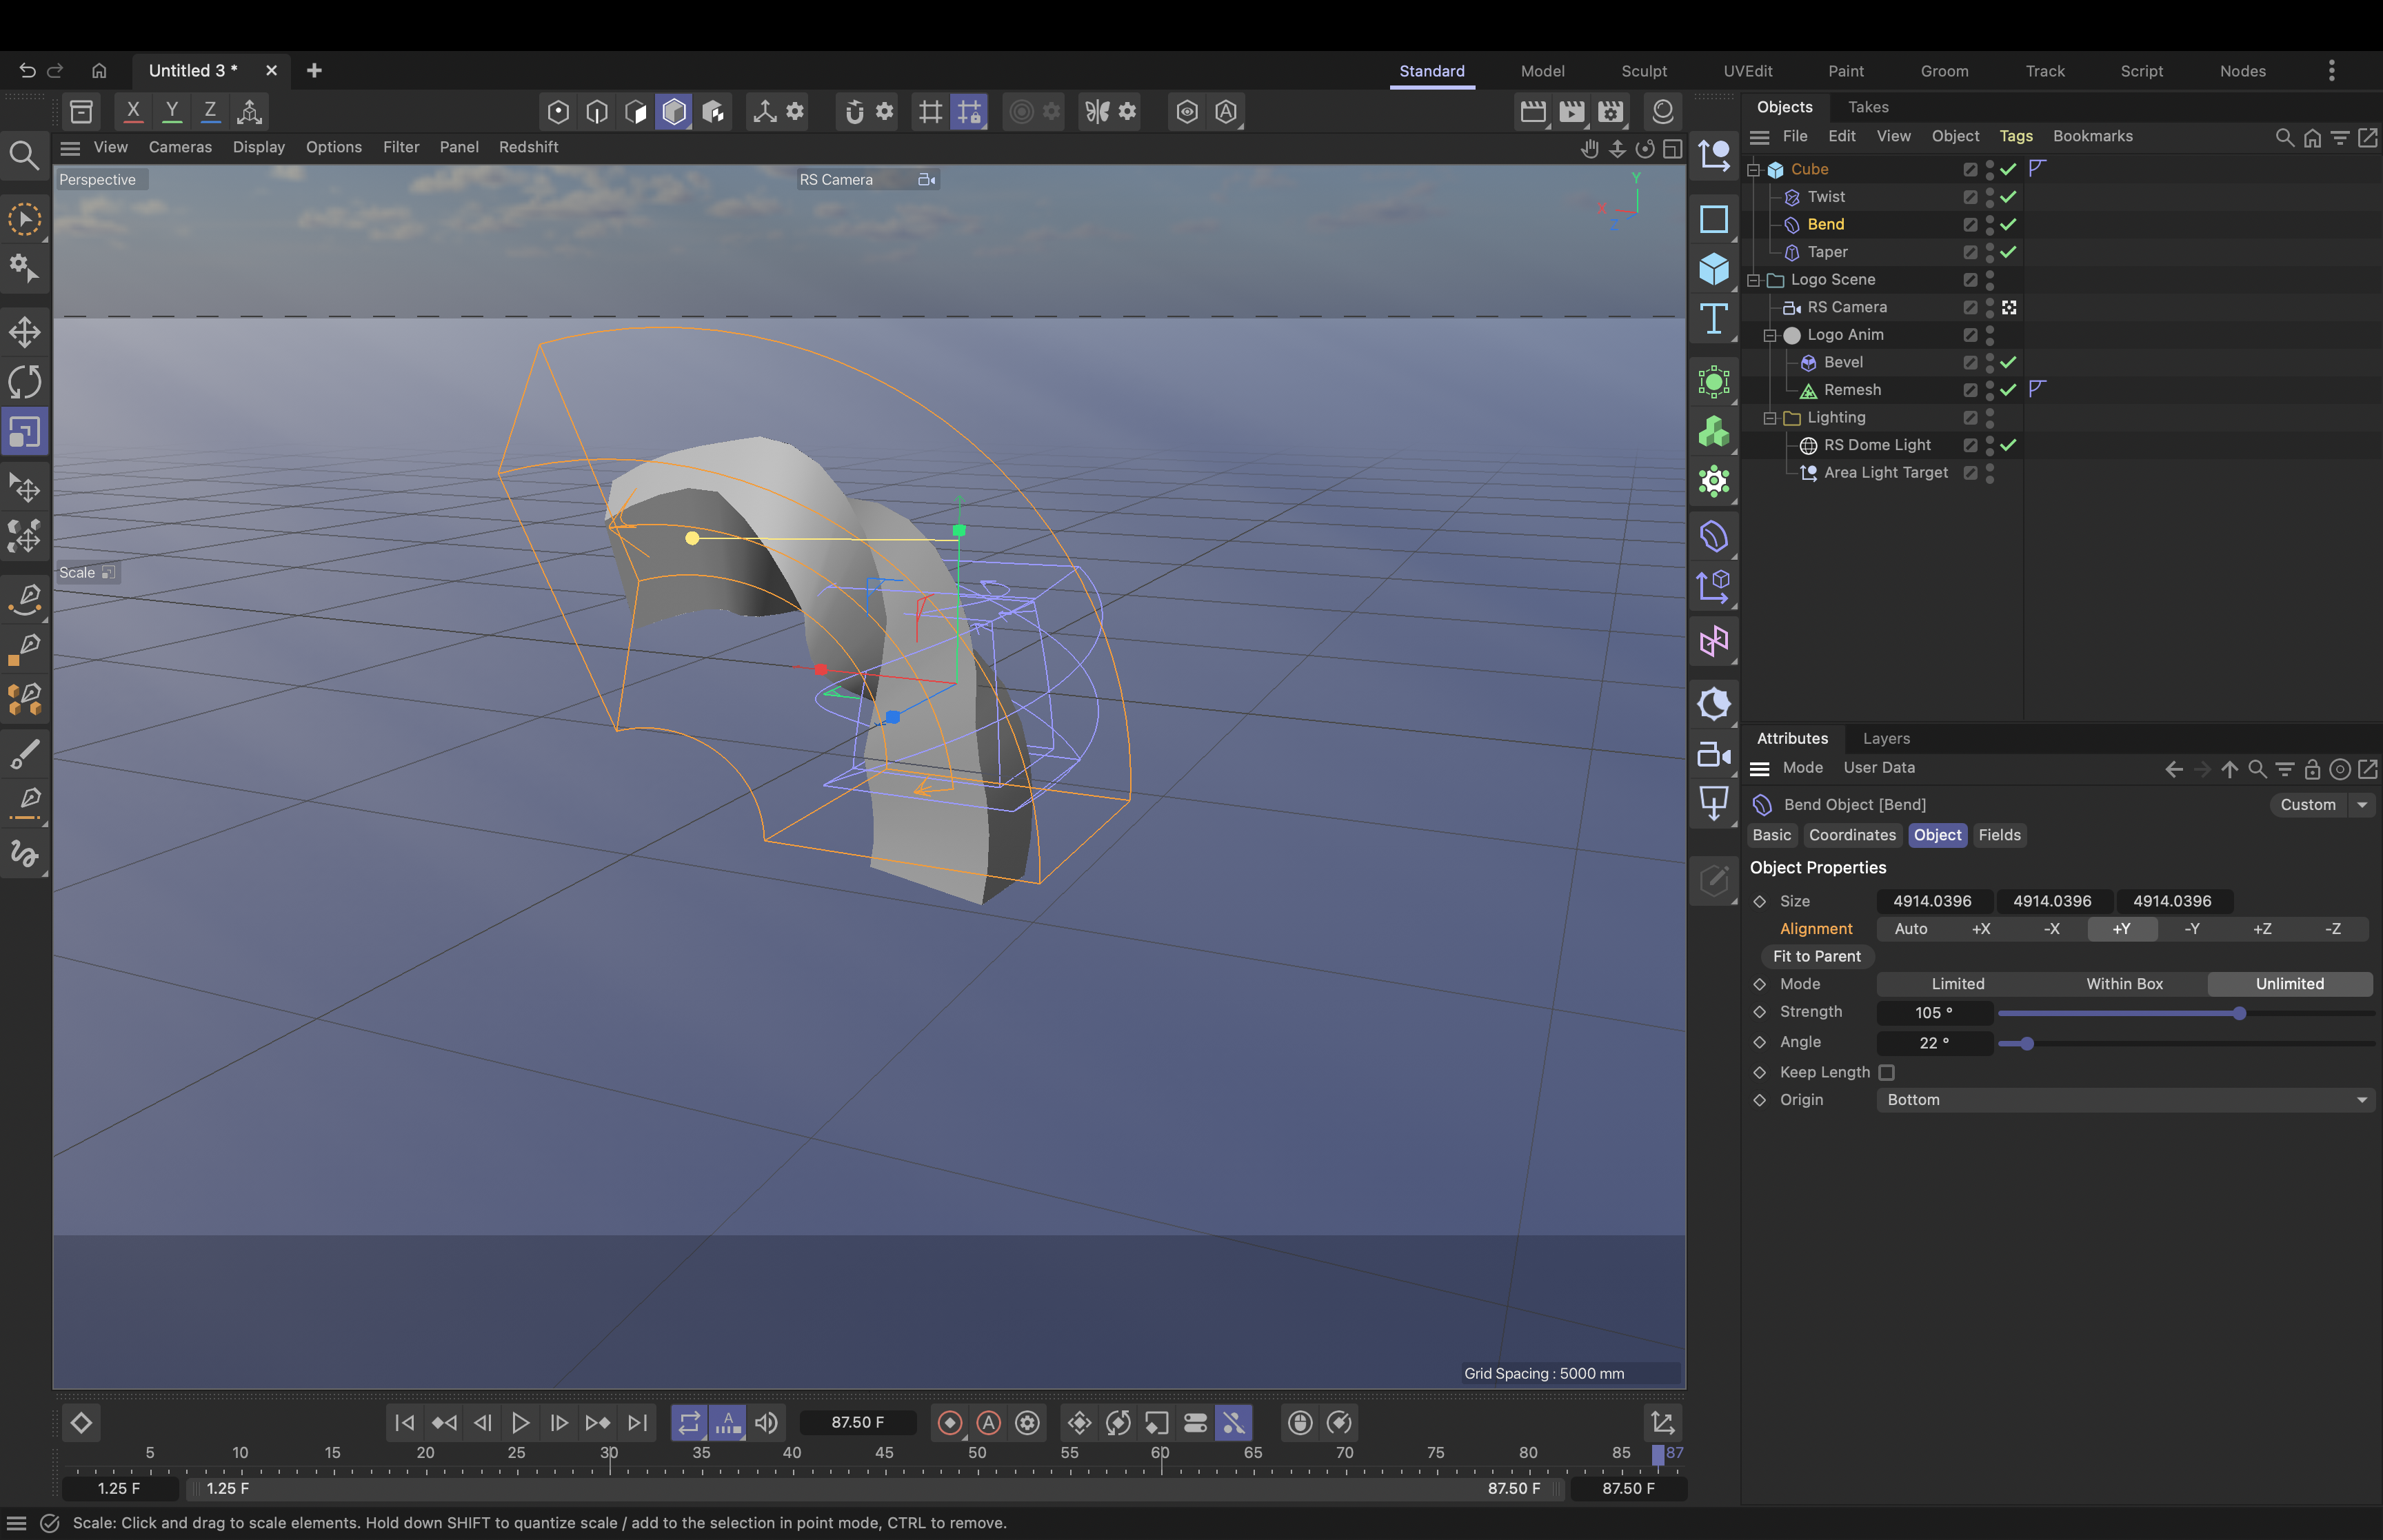Viewport: 2383px width, 1540px height.
Task: Open Edit Render Settings icon
Action: pos(1610,111)
